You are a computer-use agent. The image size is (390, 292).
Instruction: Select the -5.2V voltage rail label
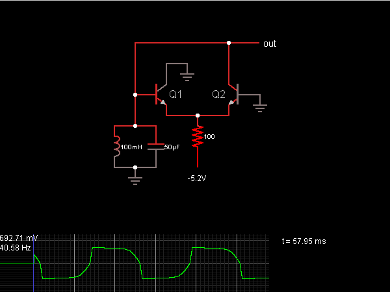point(197,178)
